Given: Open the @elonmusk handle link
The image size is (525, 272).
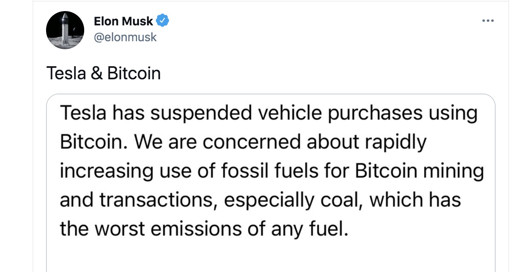Looking at the screenshot, I should coord(125,37).
